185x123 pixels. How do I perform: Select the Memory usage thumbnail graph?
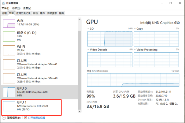[x=9, y=23]
